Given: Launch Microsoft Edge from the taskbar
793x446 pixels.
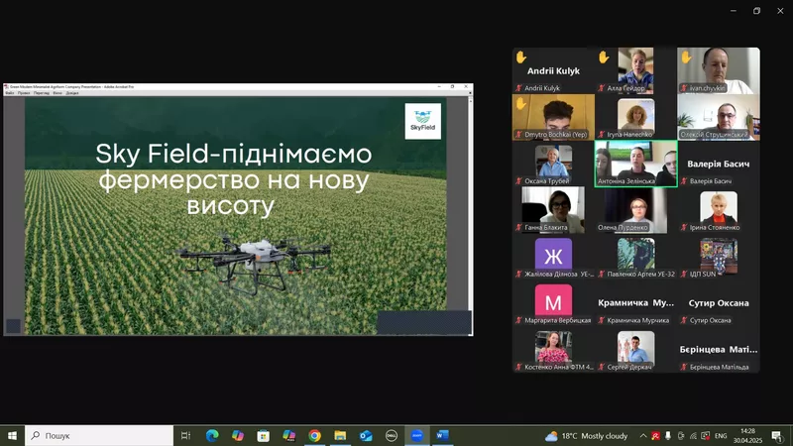Looking at the screenshot, I should pos(212,435).
